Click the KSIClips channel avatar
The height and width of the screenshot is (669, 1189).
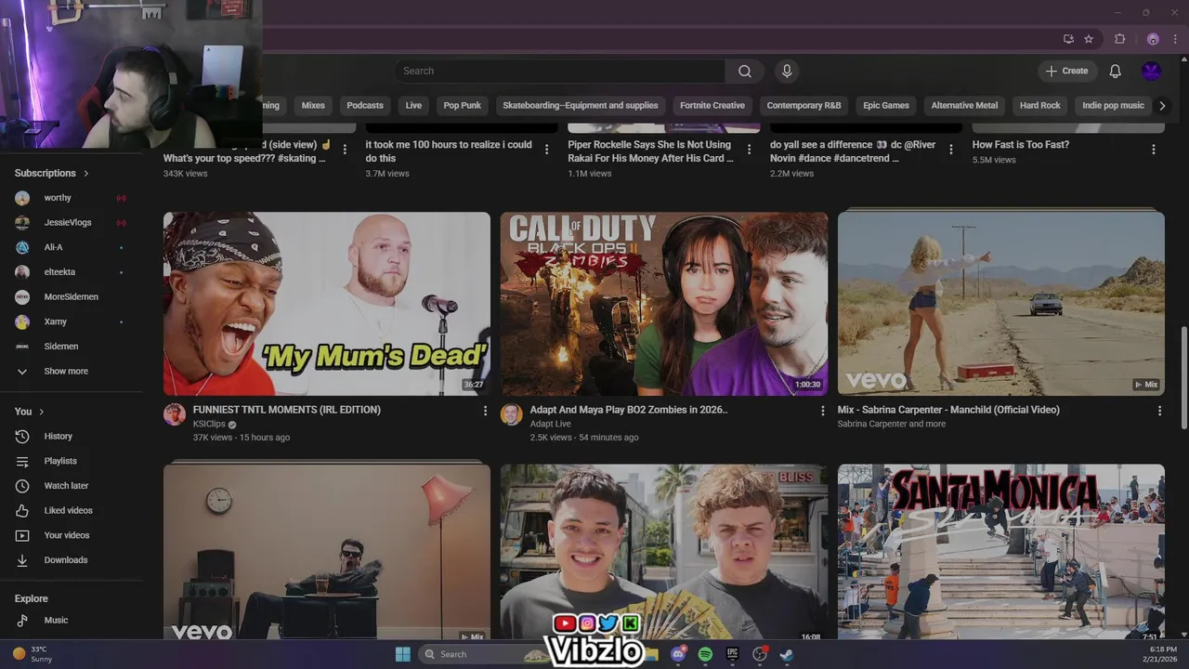tap(175, 414)
